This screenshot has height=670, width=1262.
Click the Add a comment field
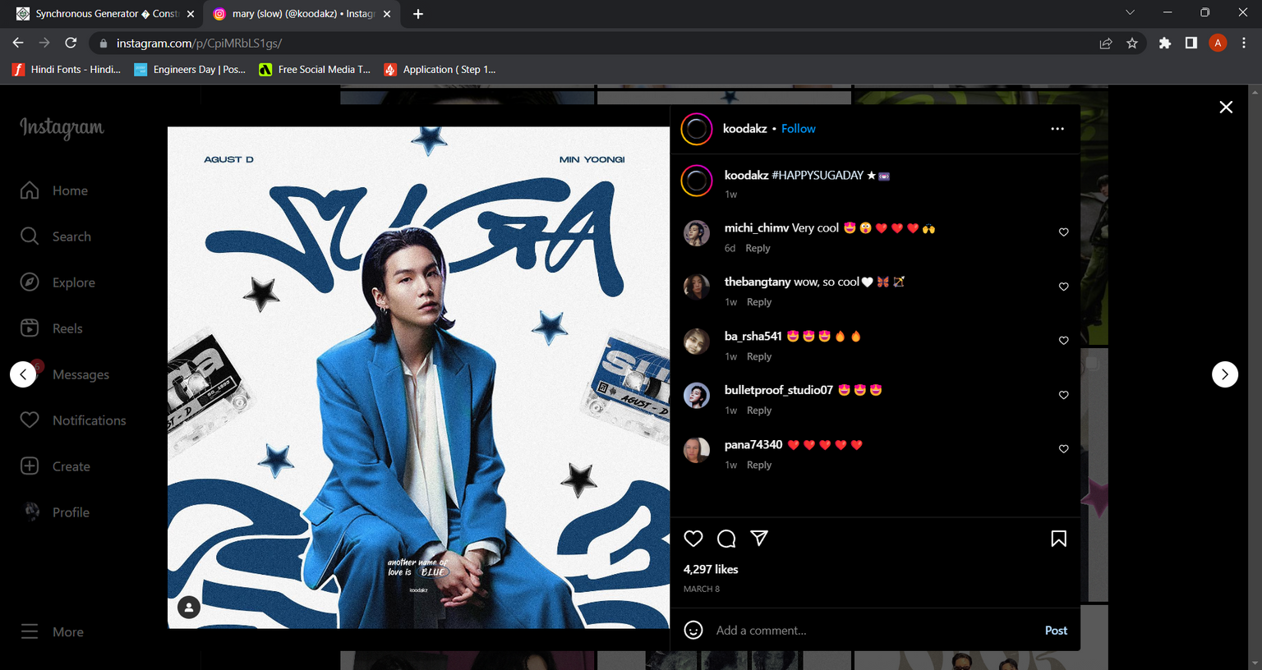click(x=874, y=631)
